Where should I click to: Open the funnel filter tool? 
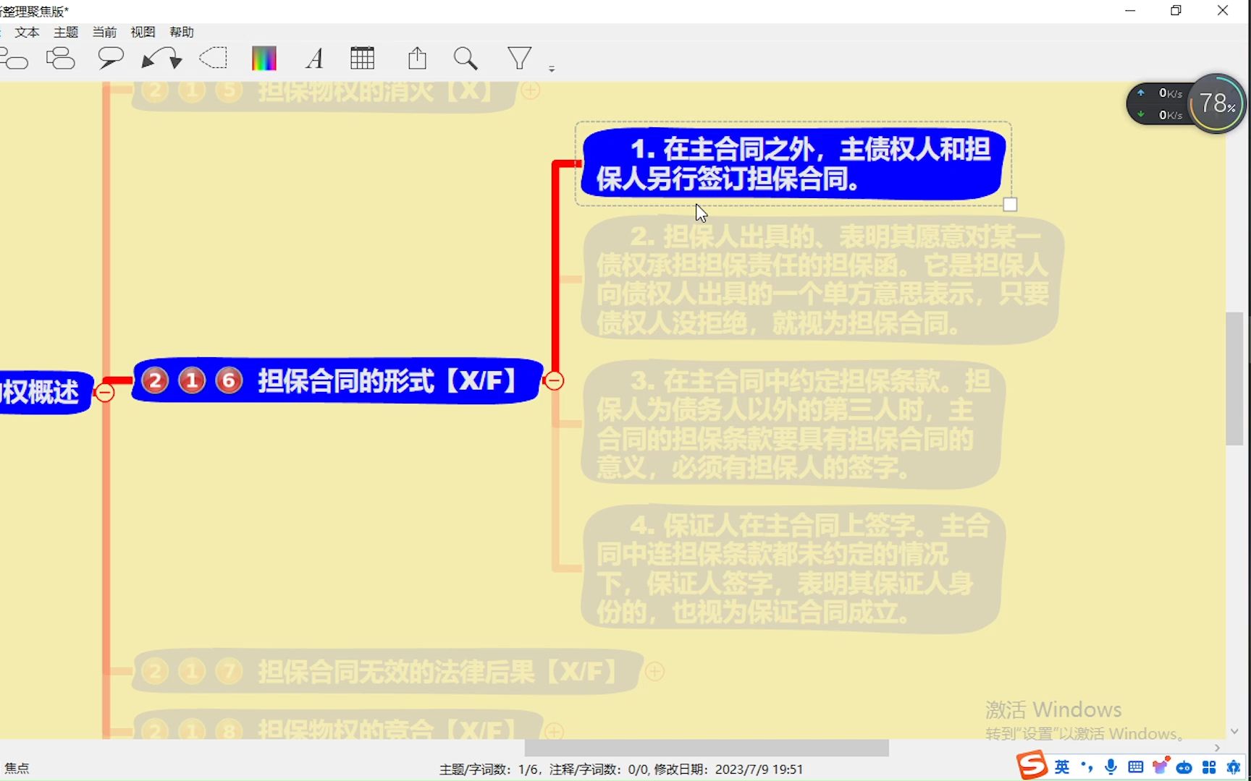(519, 59)
